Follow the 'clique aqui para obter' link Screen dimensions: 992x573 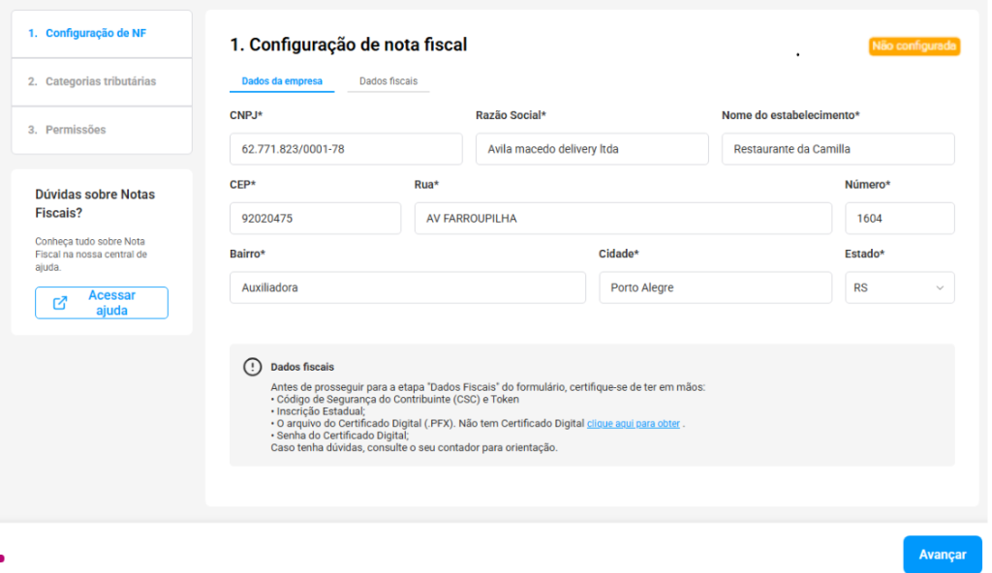click(x=633, y=424)
